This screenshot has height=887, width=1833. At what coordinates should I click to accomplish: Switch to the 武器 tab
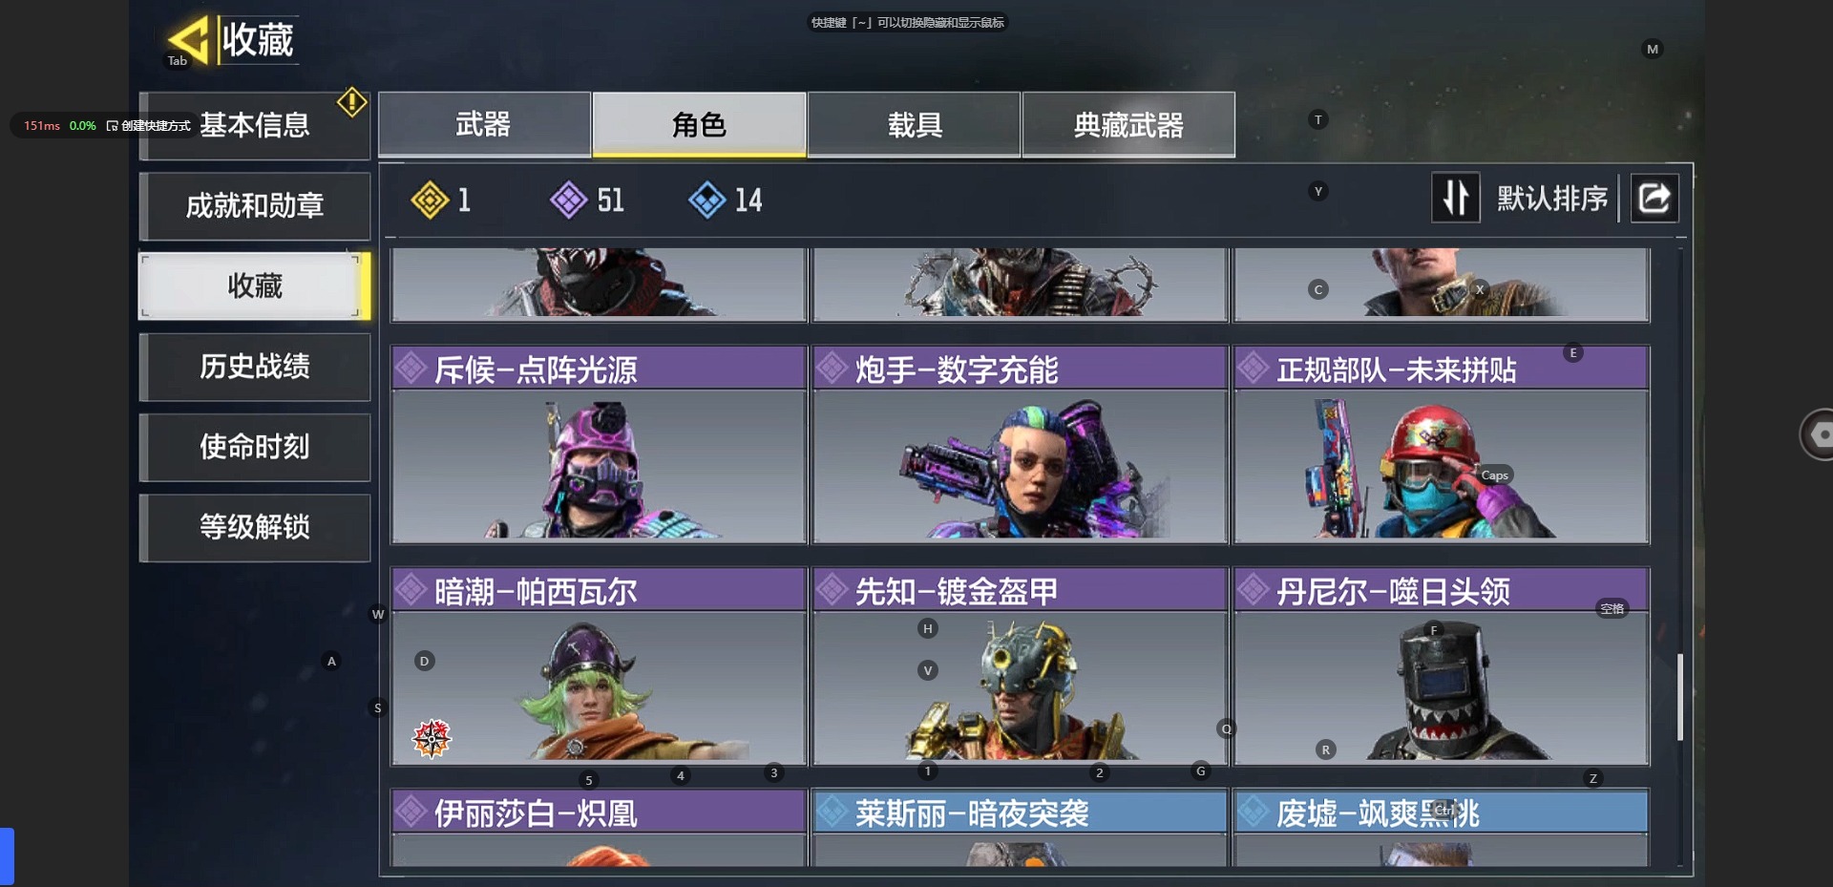(484, 124)
